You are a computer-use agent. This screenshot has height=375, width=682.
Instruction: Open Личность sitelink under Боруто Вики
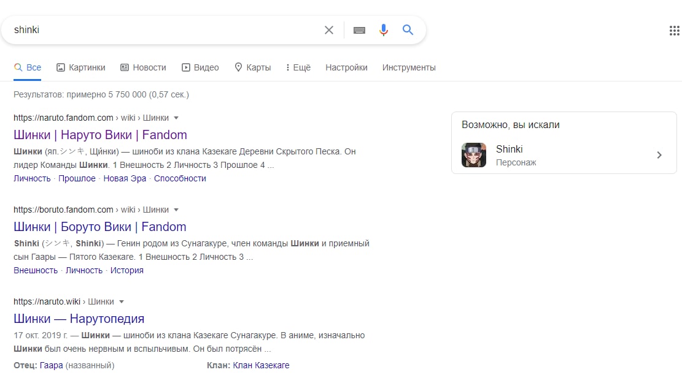(x=84, y=270)
